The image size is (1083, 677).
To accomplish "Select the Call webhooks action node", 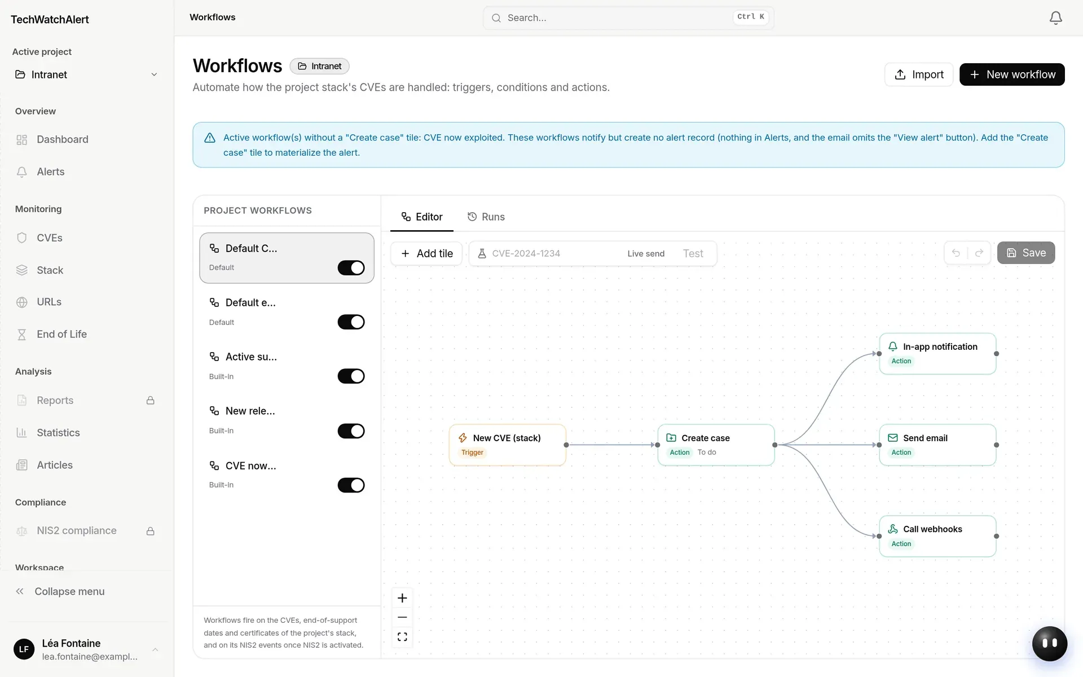I will click(937, 536).
